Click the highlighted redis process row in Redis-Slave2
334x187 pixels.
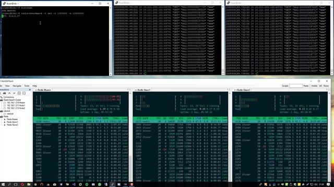(280, 121)
